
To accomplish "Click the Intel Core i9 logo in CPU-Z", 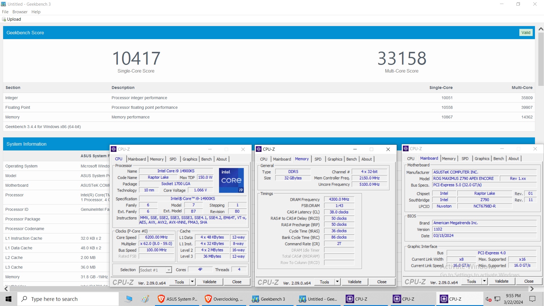I will point(231,180).
